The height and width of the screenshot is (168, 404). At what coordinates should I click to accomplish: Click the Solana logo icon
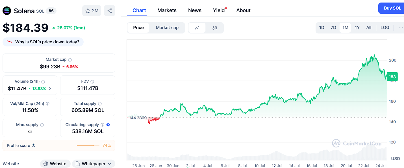pos(7,11)
